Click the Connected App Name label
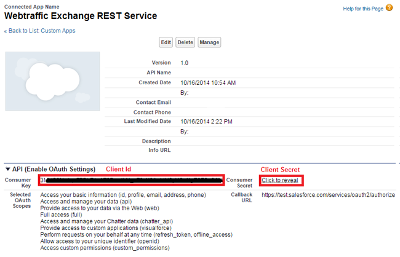 click(31, 7)
